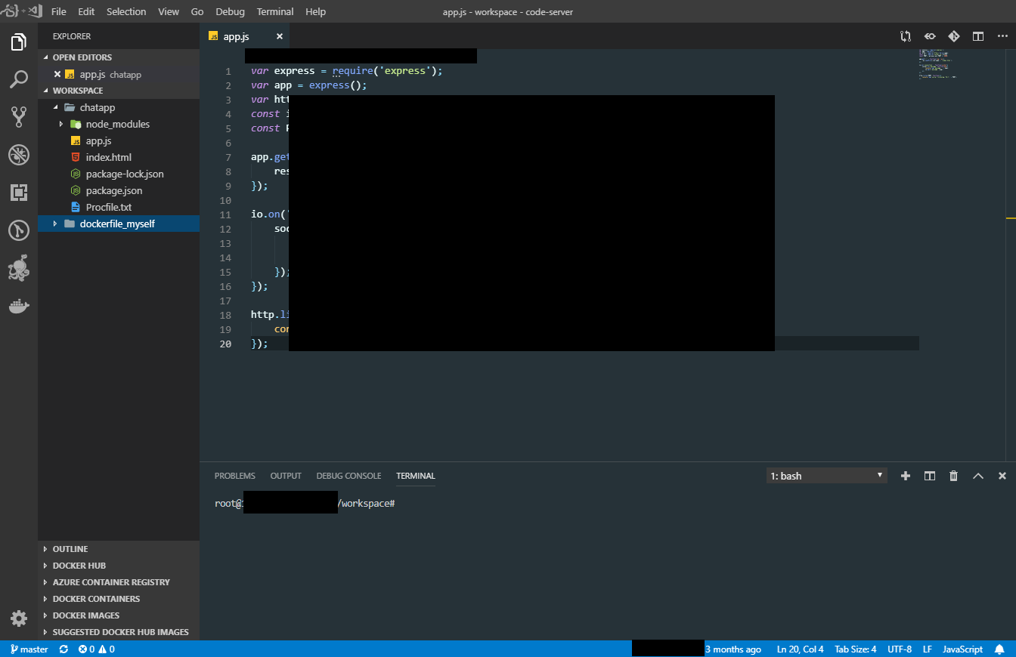Maximize the terminal panel with chevron

pos(977,476)
